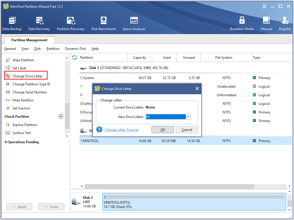This screenshot has height=220, width=294.
Task: Close the Change Drive Letter dialog
Action: pyautogui.click(x=197, y=89)
